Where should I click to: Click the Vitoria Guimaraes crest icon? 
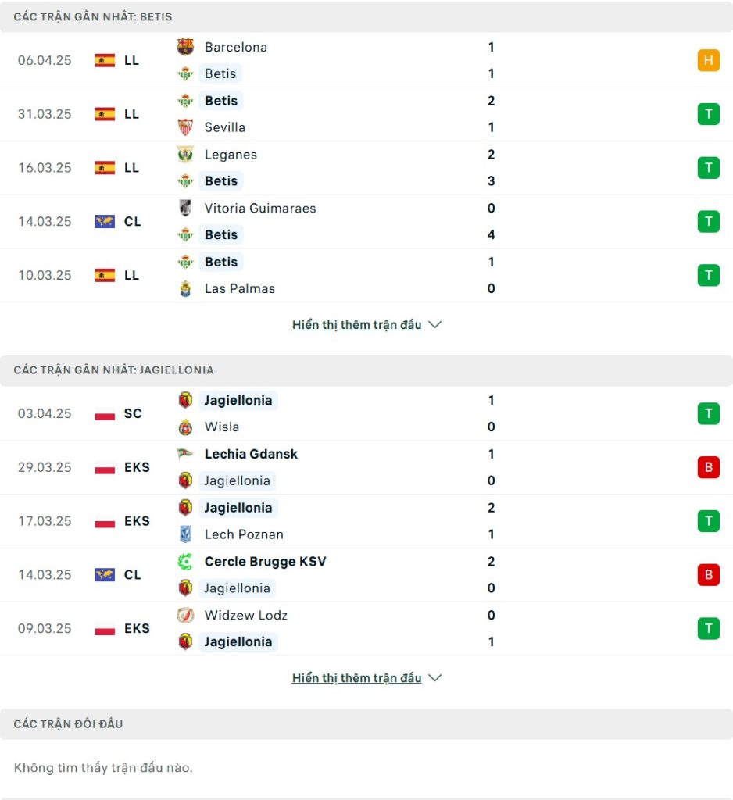(x=185, y=208)
